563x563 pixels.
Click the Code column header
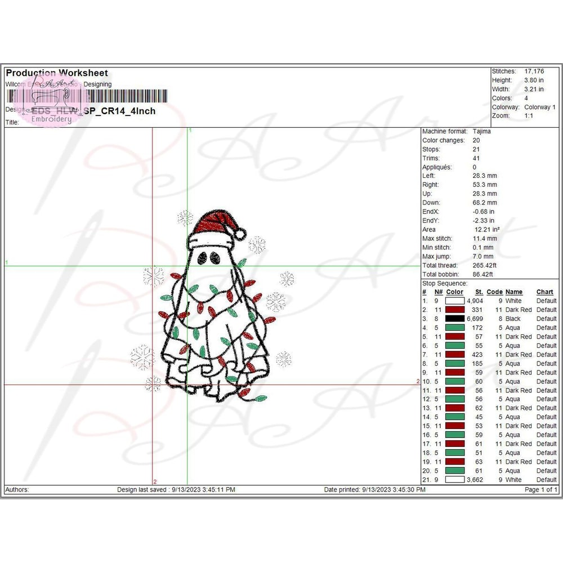pyautogui.click(x=494, y=292)
